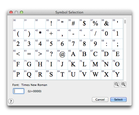Image resolution: width=139 pixels, height=115 pixels.
Task: Select the semicolon in cell 59
Action: click(x=117, y=44)
